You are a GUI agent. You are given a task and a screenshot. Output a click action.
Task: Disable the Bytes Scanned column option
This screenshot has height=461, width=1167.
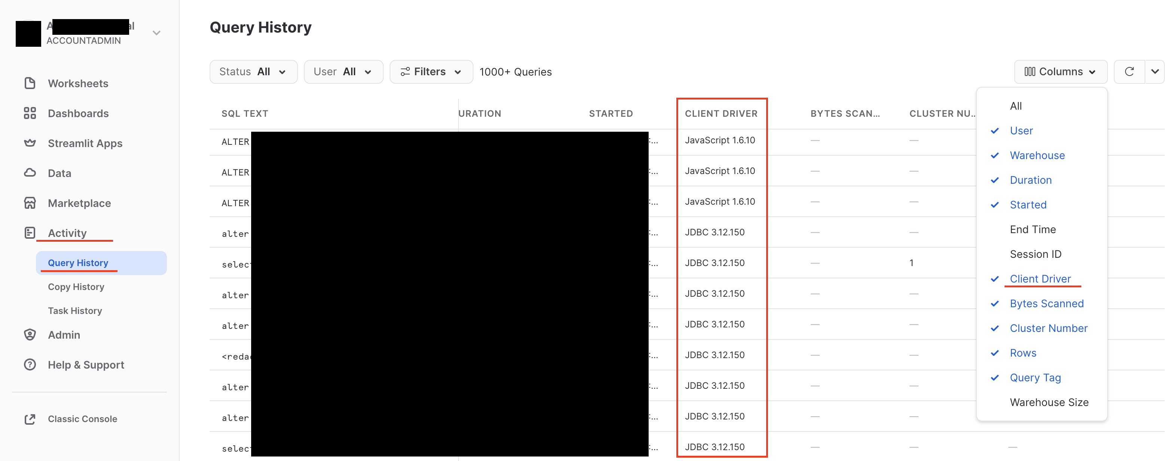coord(1046,303)
